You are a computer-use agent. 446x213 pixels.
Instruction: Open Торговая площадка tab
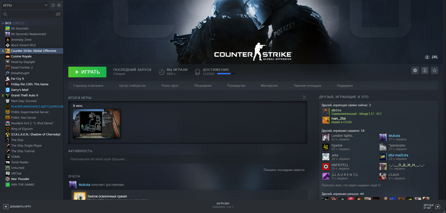pos(307,86)
